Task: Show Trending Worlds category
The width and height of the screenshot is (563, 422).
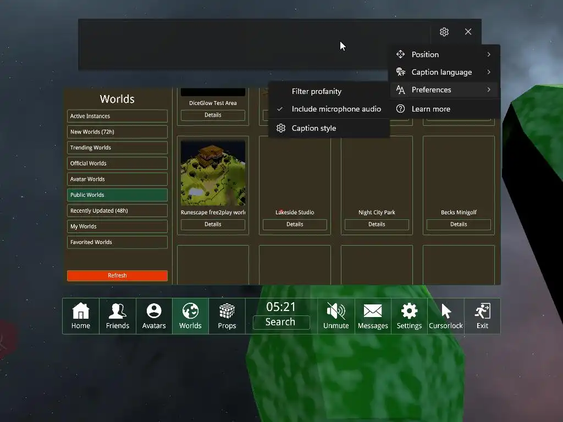Action: (x=117, y=147)
